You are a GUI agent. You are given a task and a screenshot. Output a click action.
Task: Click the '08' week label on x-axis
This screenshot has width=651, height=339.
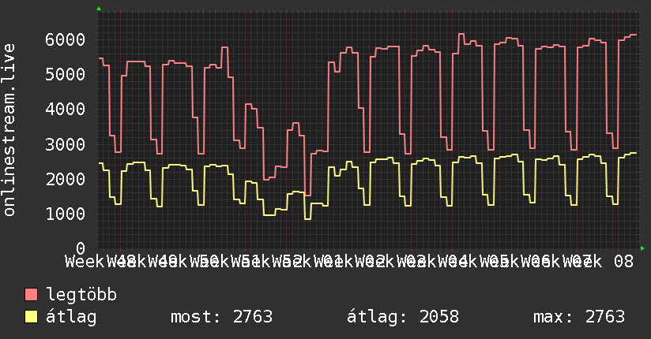coord(623,262)
